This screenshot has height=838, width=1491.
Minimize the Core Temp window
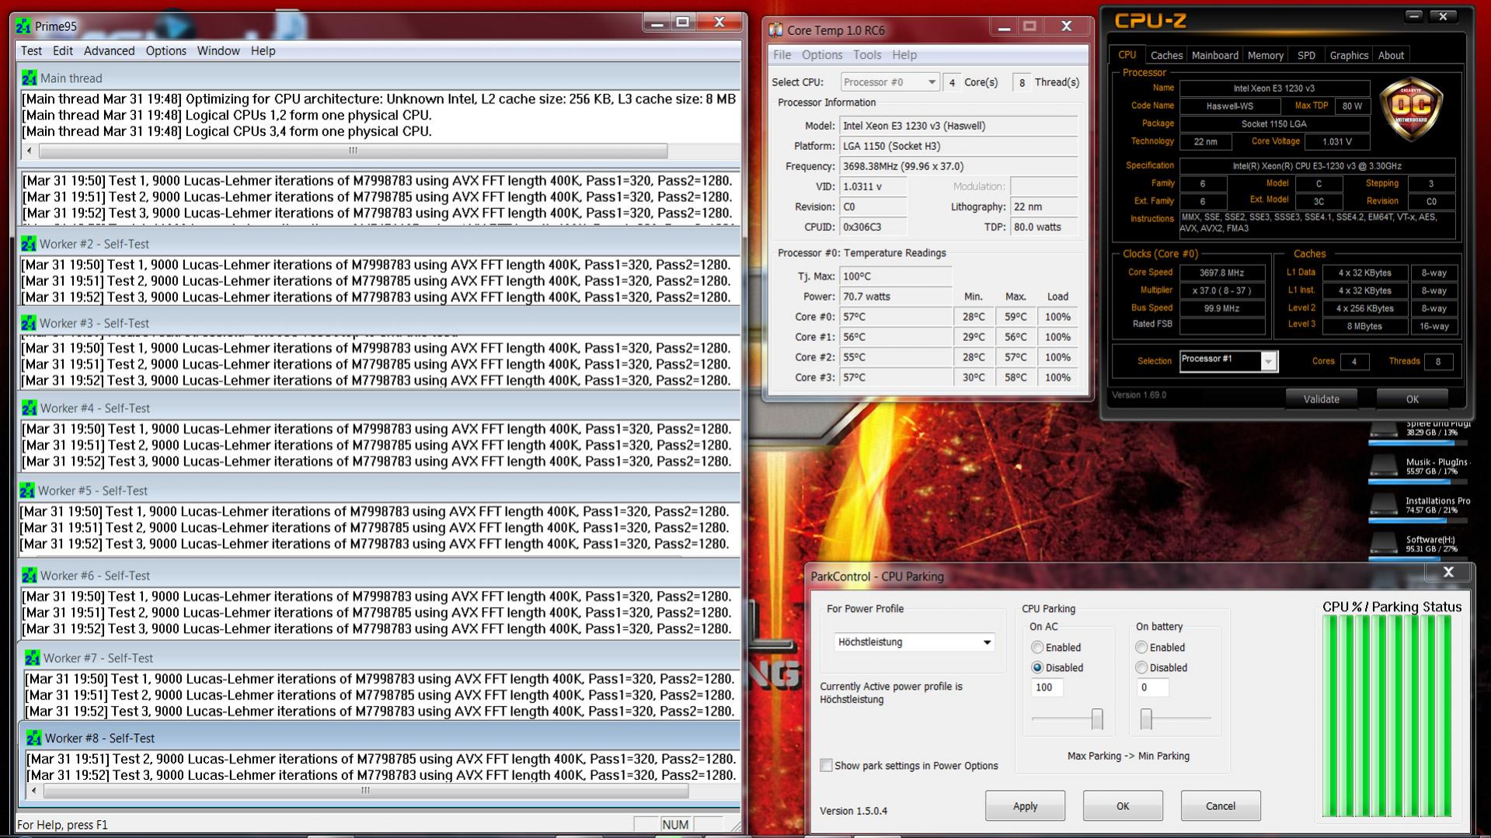pyautogui.click(x=1004, y=27)
